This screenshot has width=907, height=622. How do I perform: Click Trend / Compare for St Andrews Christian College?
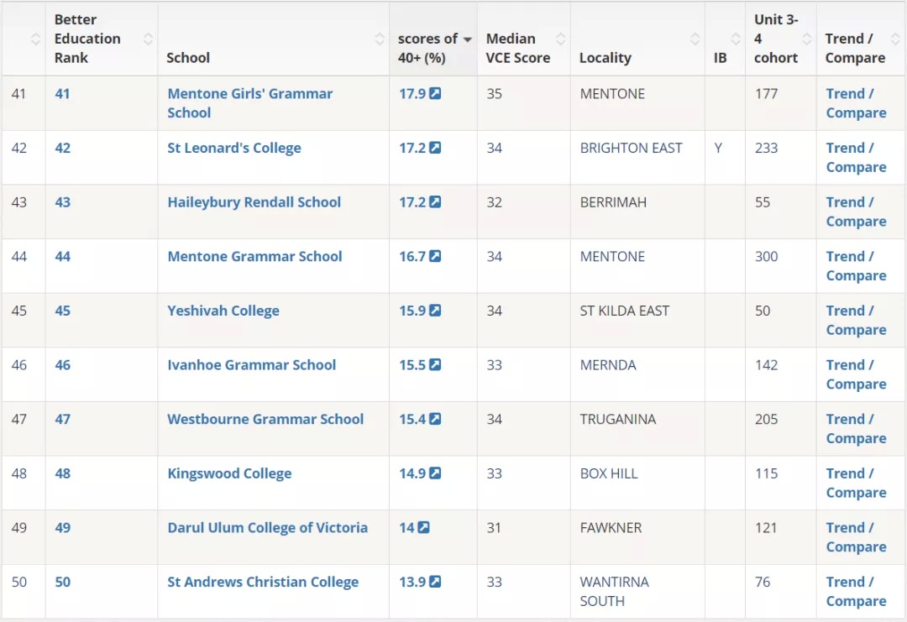856,592
